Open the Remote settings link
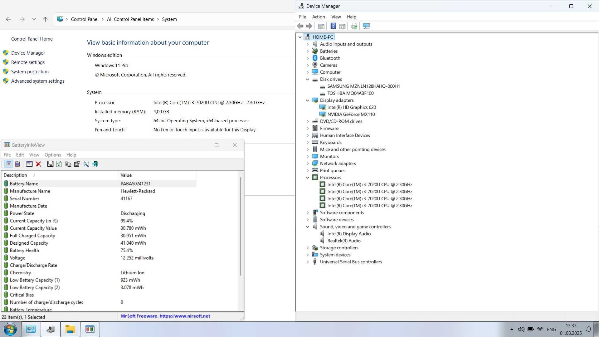 (x=28, y=62)
